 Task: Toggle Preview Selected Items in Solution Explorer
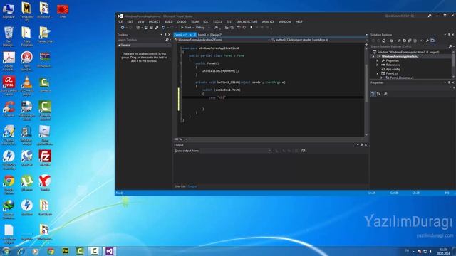coord(432,41)
